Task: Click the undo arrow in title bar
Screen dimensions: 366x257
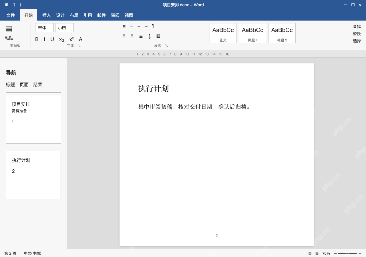Action: (x=14, y=5)
